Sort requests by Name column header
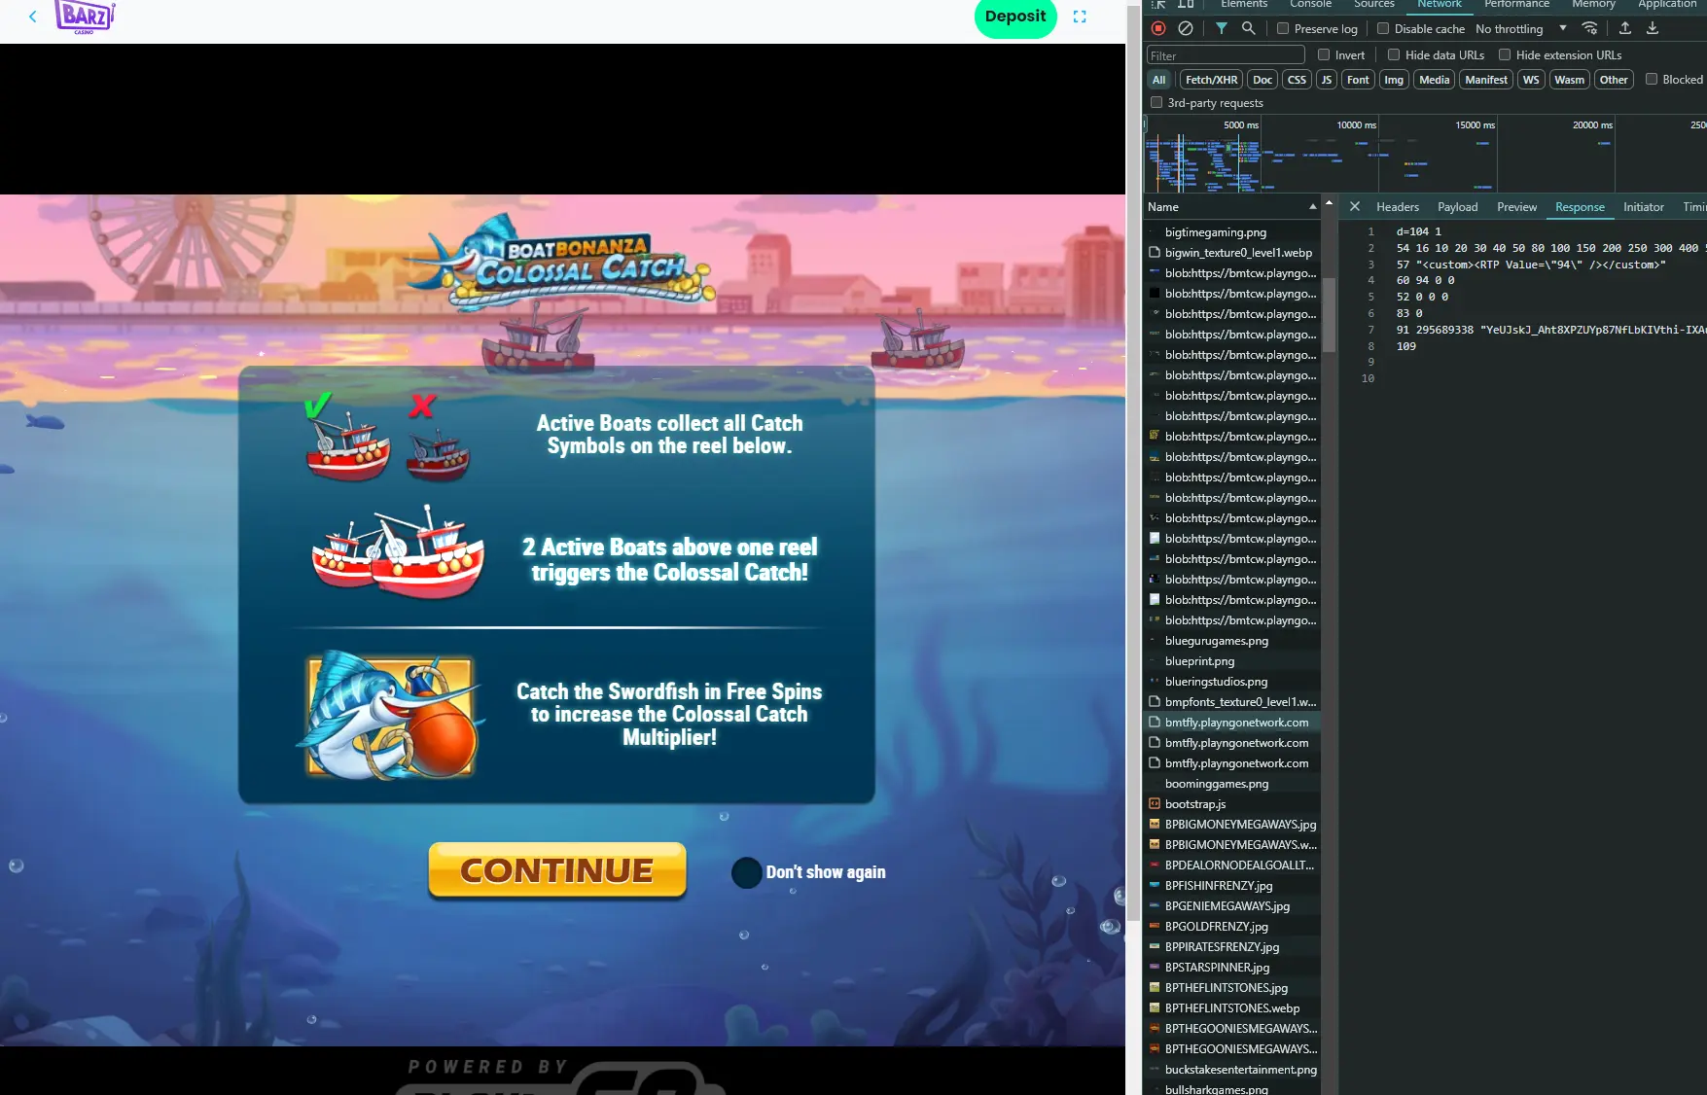This screenshot has height=1095, width=1707. click(x=1231, y=207)
